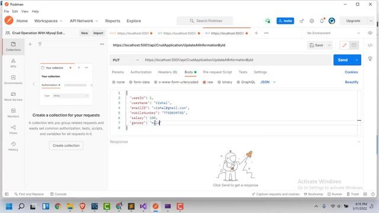The image size is (379, 213).
Task: Open the JSON format dropdown
Action: coord(268,82)
